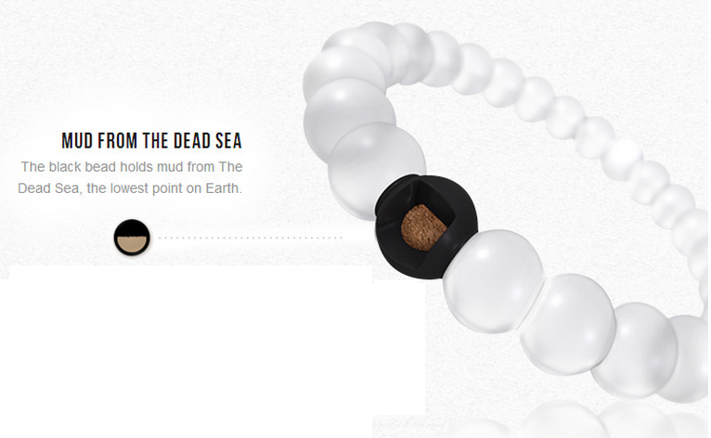711x438 pixels.
Task: Click the dotted line beside the mud icon
Action: coord(251,238)
